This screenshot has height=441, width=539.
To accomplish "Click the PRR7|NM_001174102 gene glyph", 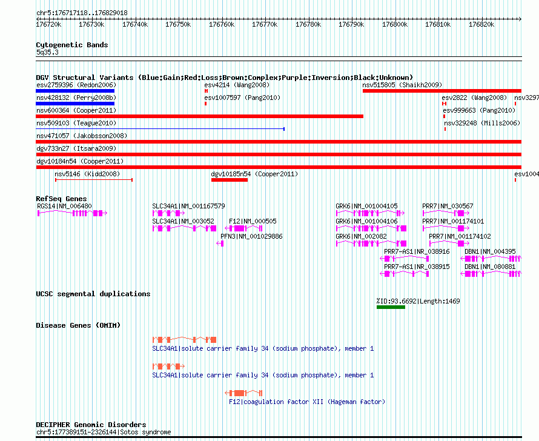I will (x=449, y=244).
